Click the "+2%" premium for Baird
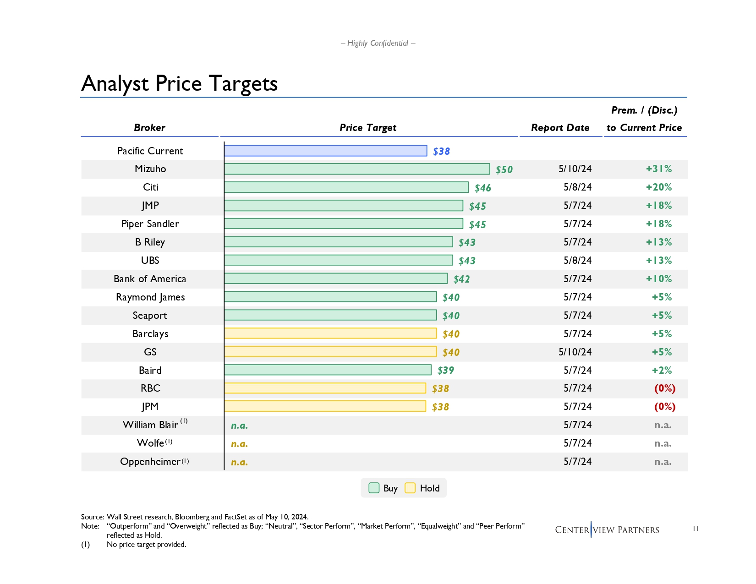Screen dimensions: 756x584 [x=662, y=370]
